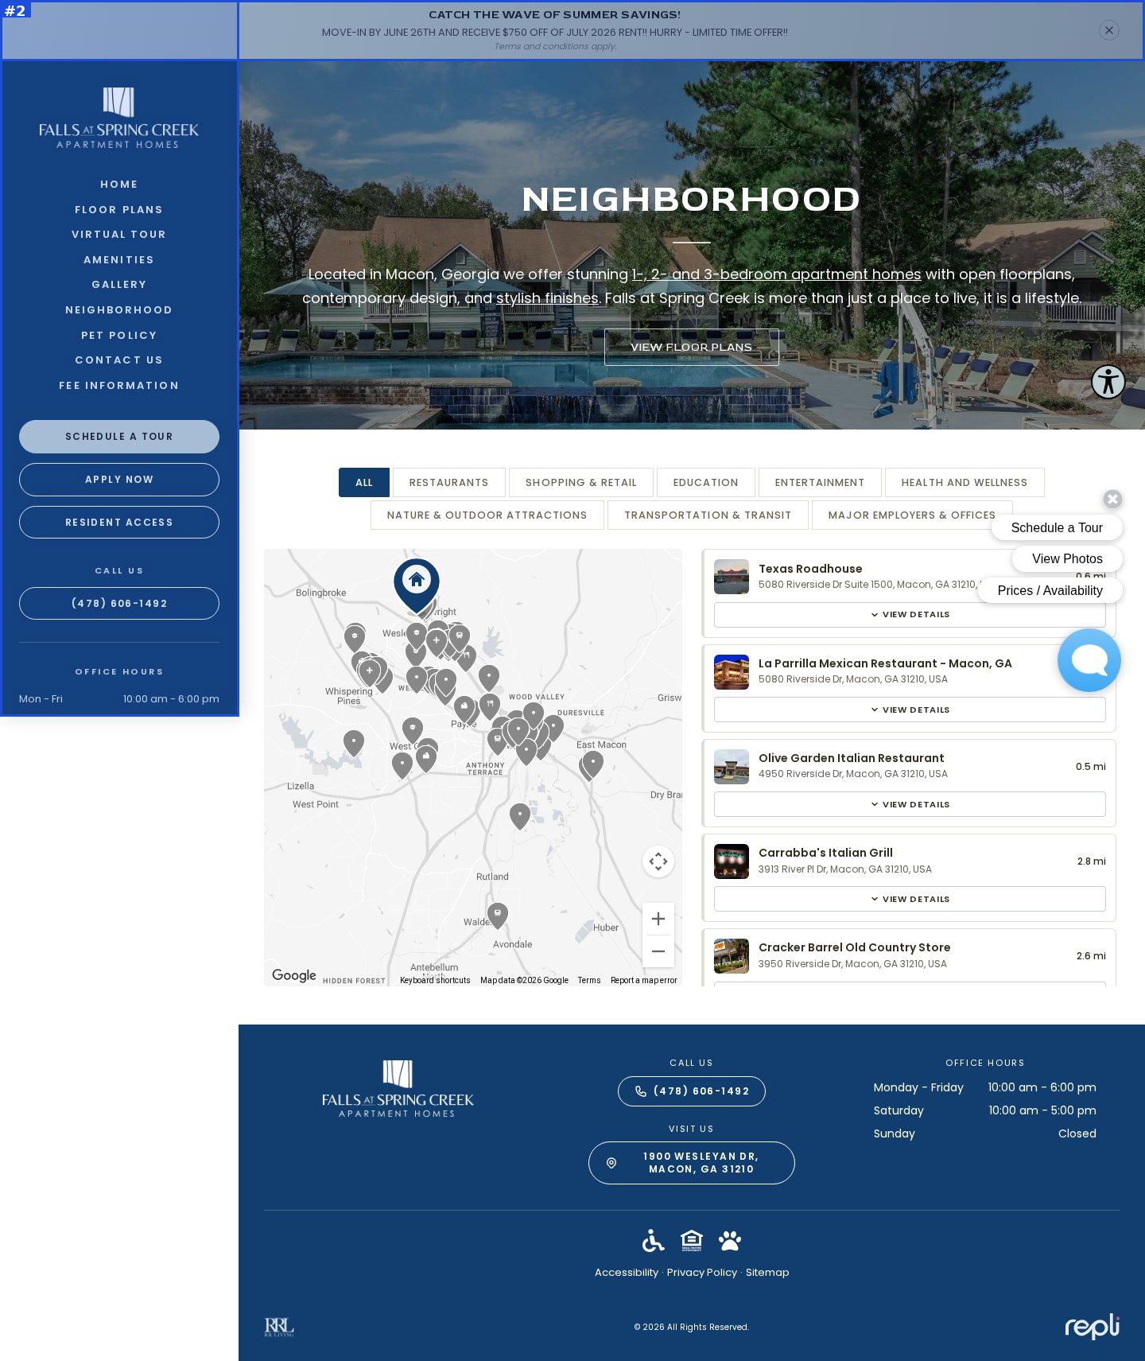This screenshot has height=1361, width=1145.
Task: Close the summer savings promo banner
Action: (x=1108, y=30)
